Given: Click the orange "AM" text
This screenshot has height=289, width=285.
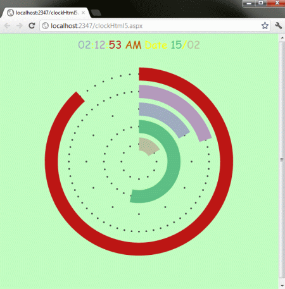Looking at the screenshot, I should point(134,45).
